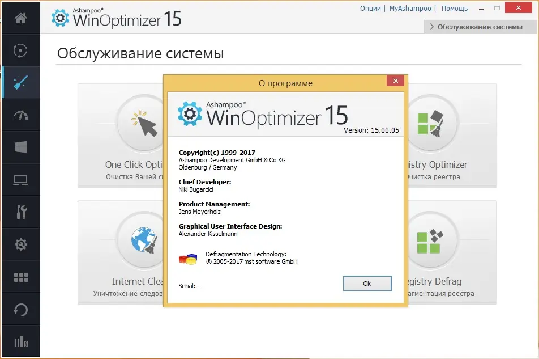Viewport: 539px width, 359px height.
Task: Click the Registry Defrag label
Action: 435,281
